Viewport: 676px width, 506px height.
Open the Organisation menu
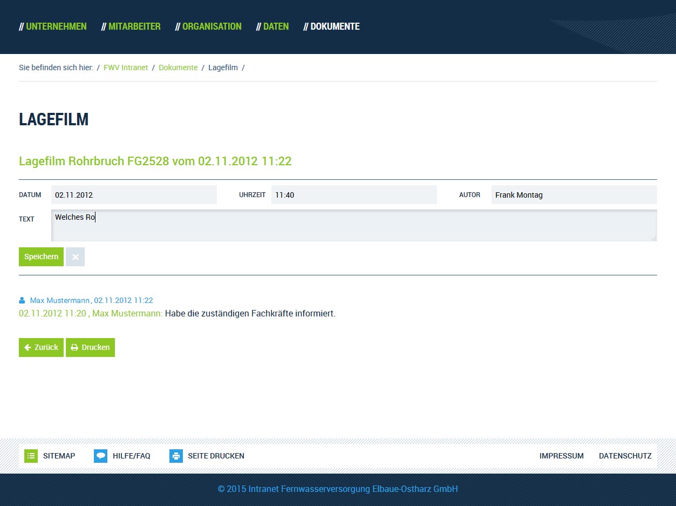[208, 26]
